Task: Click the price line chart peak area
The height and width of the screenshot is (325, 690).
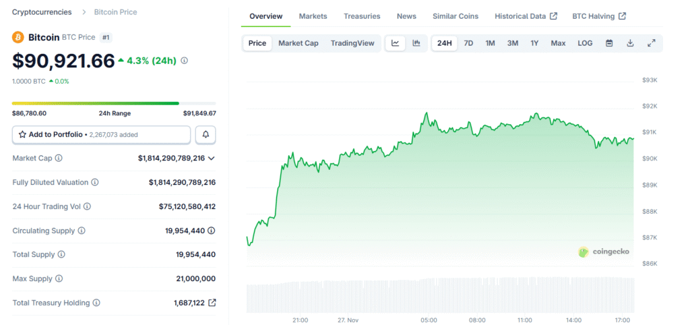Action: 426,114
